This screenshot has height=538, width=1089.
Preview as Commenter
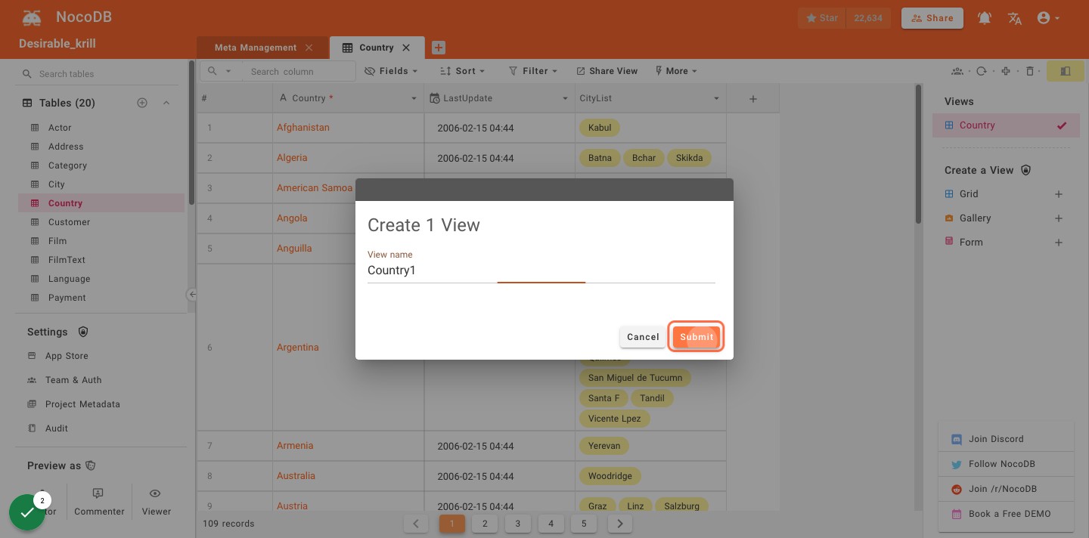coord(99,502)
